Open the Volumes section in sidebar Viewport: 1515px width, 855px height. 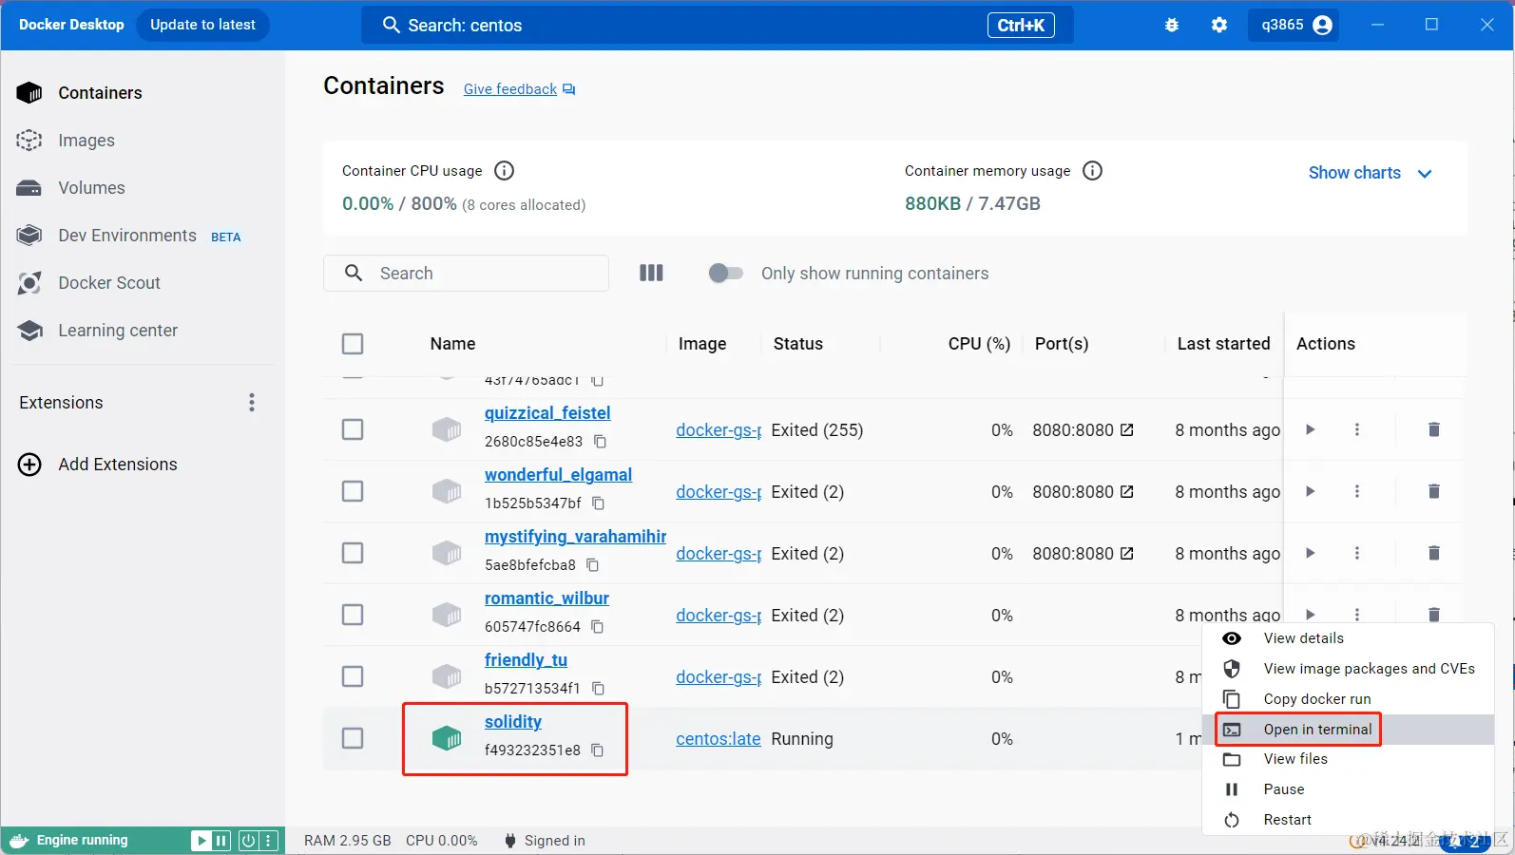pos(143,188)
